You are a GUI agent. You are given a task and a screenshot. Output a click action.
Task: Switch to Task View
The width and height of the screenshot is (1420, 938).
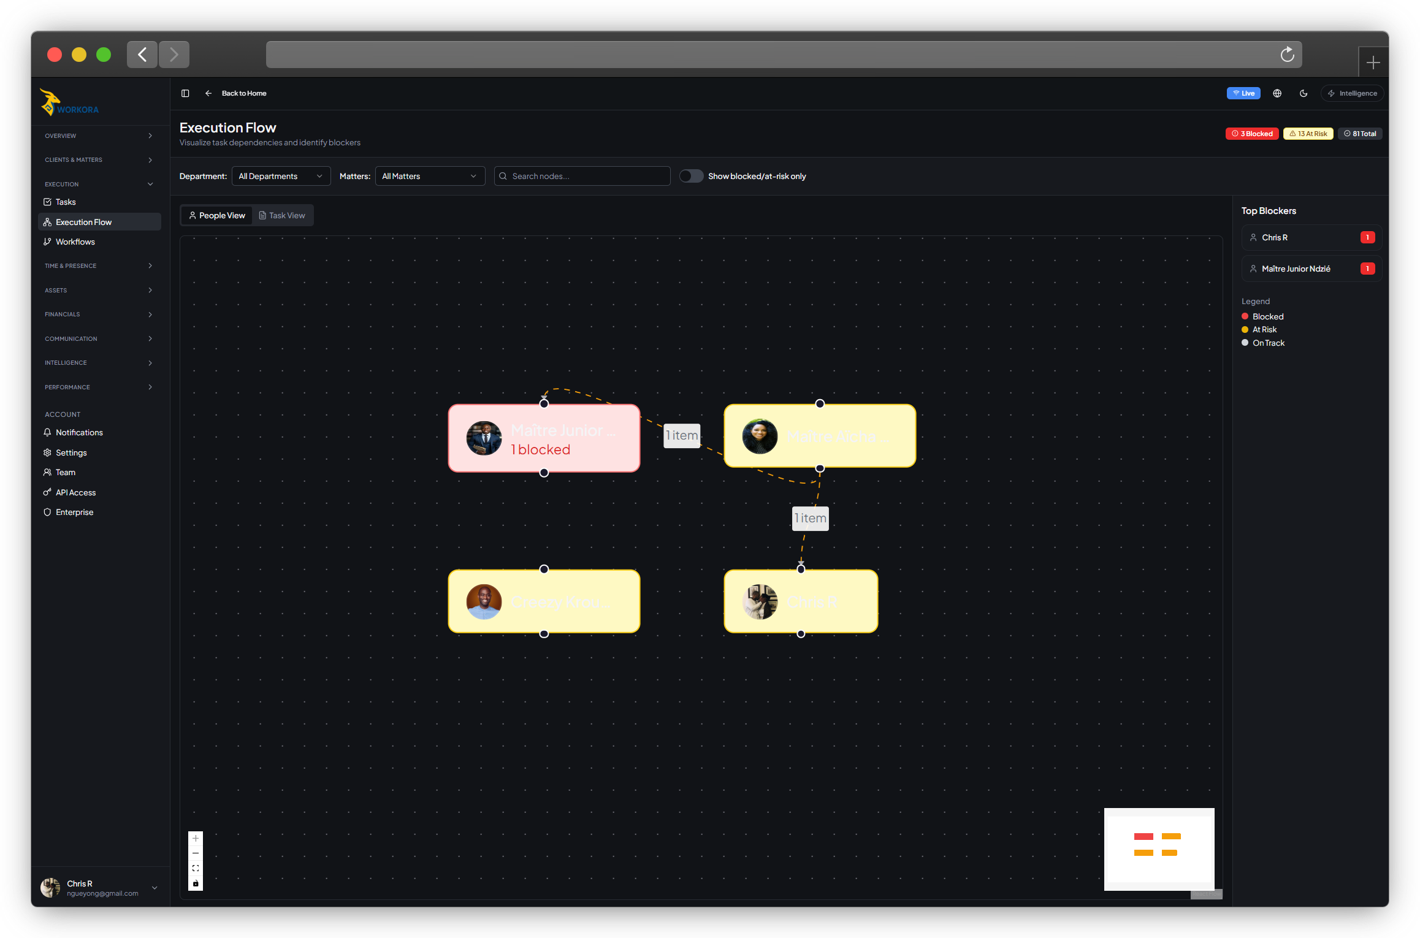click(x=283, y=215)
